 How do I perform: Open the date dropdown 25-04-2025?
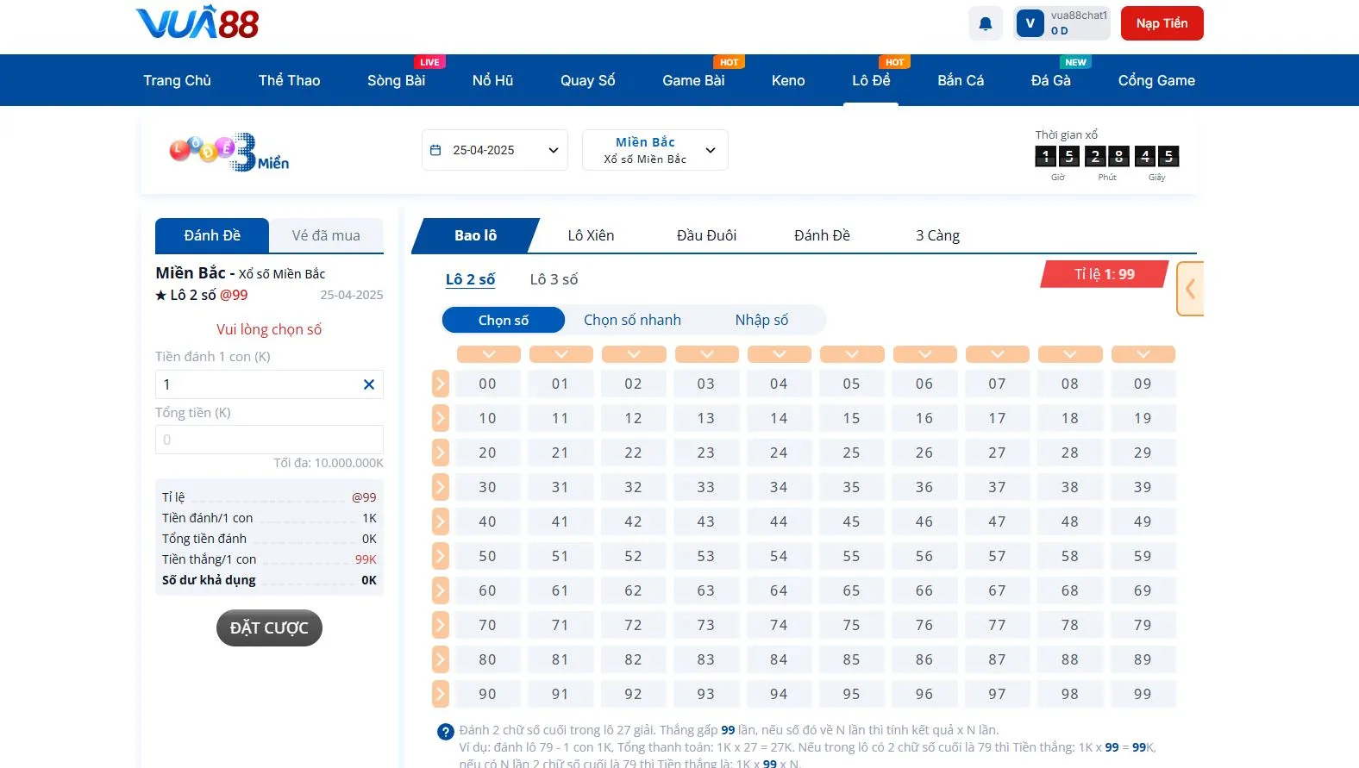point(494,150)
